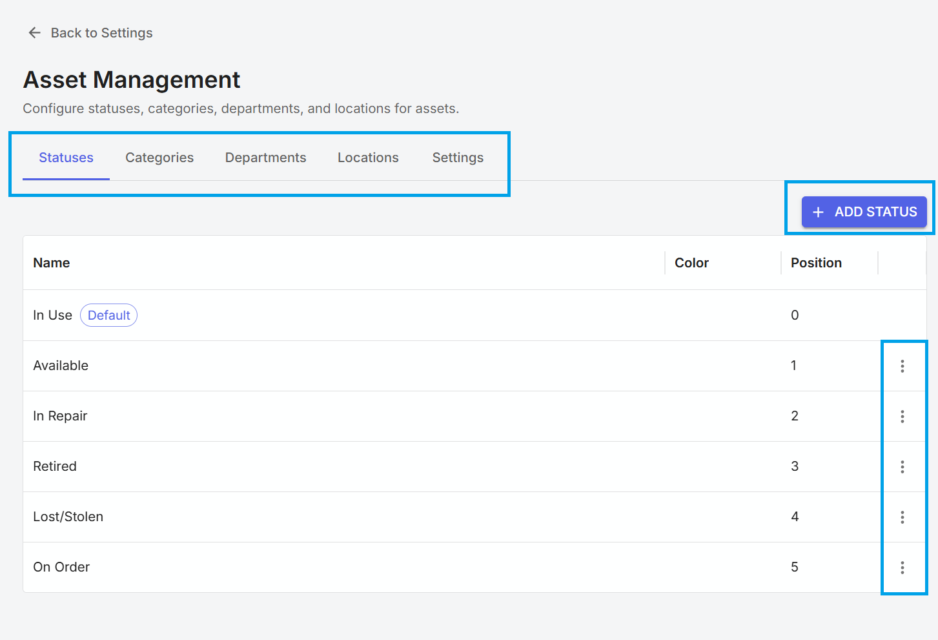Open the kebab menu for On Order
Screen dimensions: 938x640
(x=902, y=567)
